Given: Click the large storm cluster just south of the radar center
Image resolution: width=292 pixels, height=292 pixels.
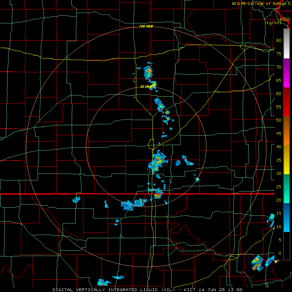Looking at the screenshot, I should point(158,162).
